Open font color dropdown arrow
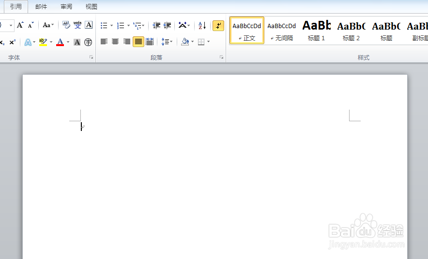 68,42
